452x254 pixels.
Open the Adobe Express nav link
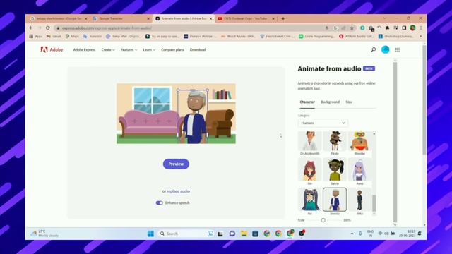click(x=84, y=49)
